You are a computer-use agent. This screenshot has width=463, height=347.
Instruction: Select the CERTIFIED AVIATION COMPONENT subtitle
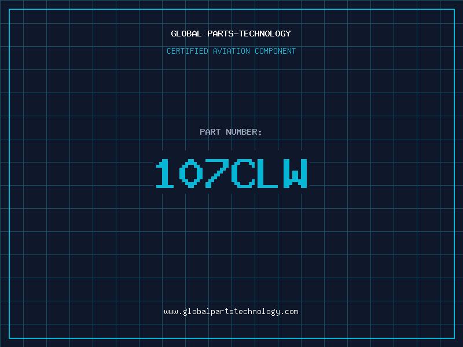click(231, 51)
